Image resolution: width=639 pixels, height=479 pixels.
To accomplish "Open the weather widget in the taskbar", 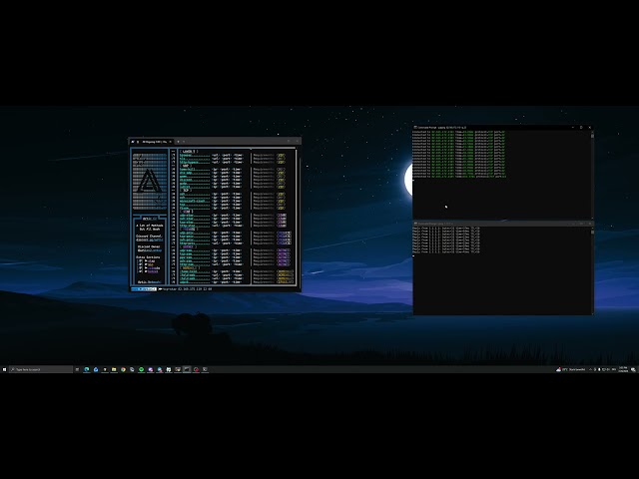I will pos(570,369).
